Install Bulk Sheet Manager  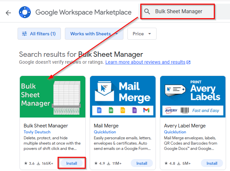[71, 163]
